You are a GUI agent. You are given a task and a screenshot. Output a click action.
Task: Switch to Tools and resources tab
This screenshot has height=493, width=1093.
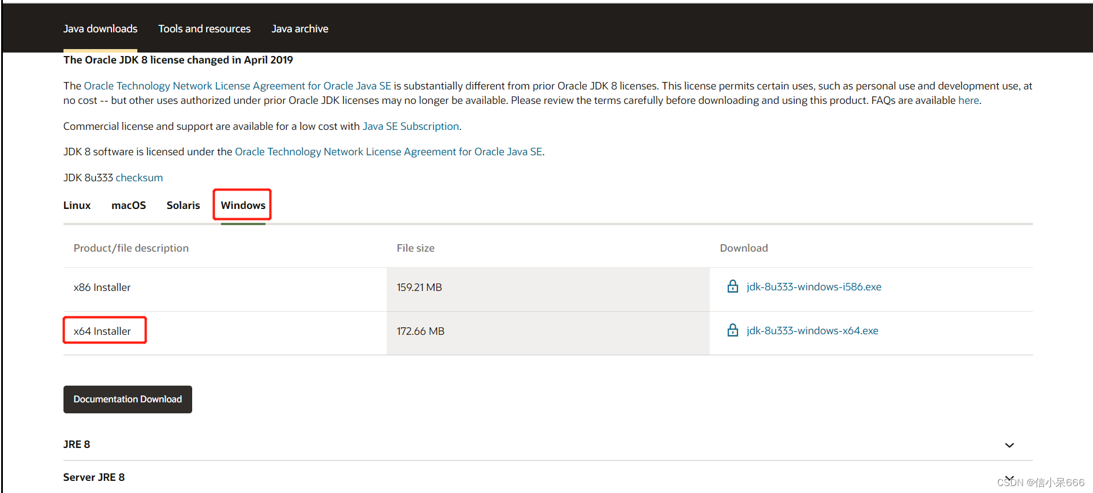pos(204,29)
